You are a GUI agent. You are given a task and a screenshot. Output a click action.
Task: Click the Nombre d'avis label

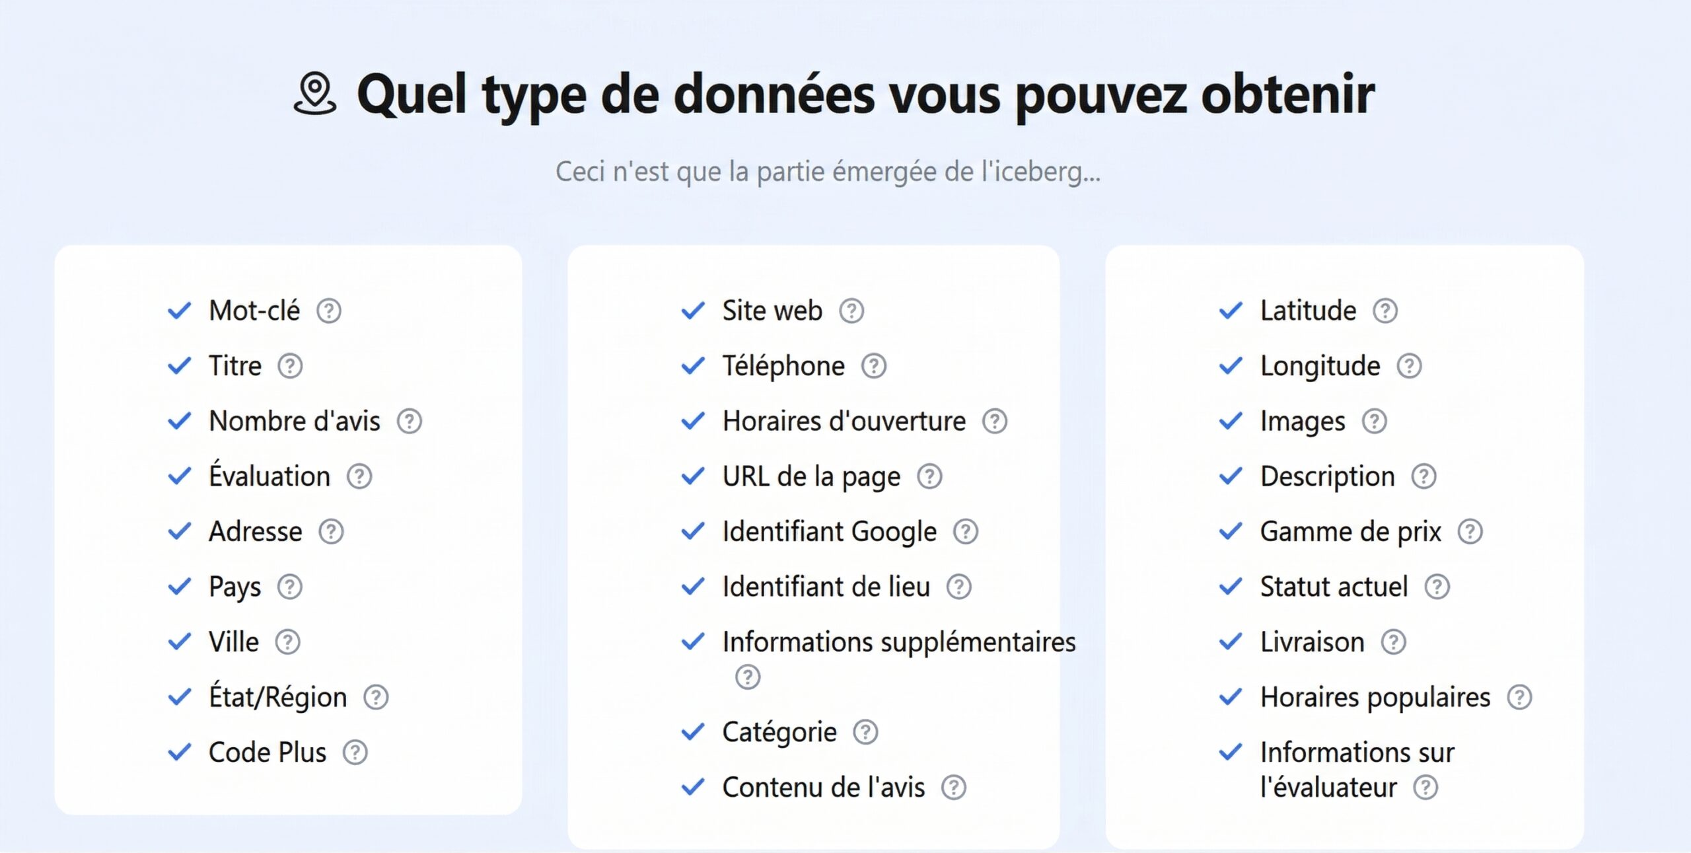[293, 421]
